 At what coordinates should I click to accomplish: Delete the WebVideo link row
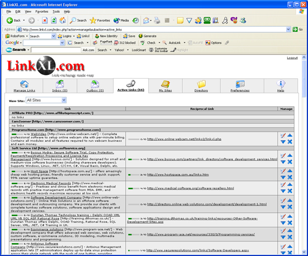290,141
